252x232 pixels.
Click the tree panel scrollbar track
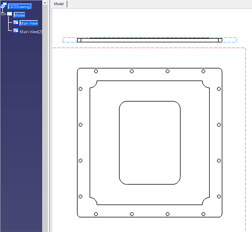coord(45,112)
